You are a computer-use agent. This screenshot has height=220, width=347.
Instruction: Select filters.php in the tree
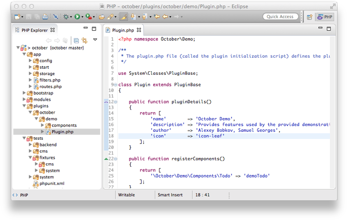tap(50, 80)
